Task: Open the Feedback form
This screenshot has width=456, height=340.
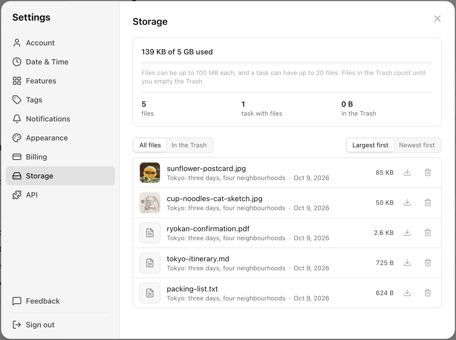Action: pos(60,301)
